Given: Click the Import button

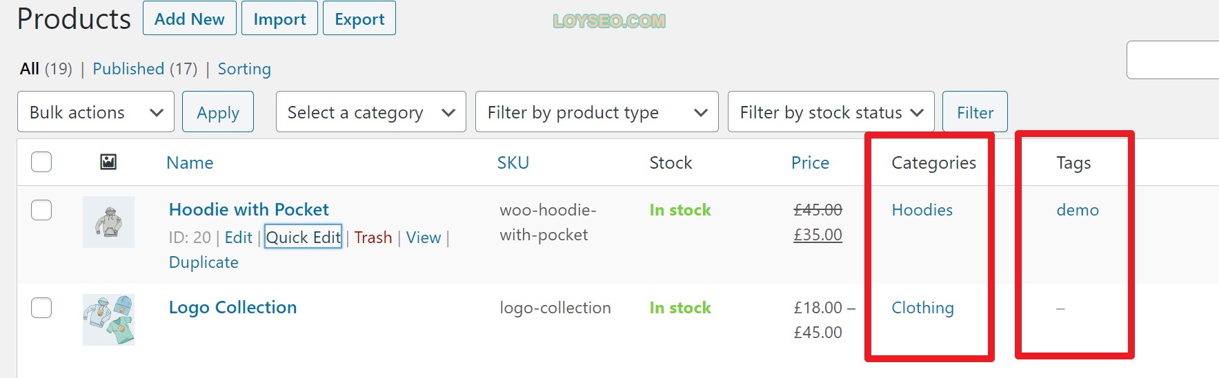Looking at the screenshot, I should click(x=279, y=19).
